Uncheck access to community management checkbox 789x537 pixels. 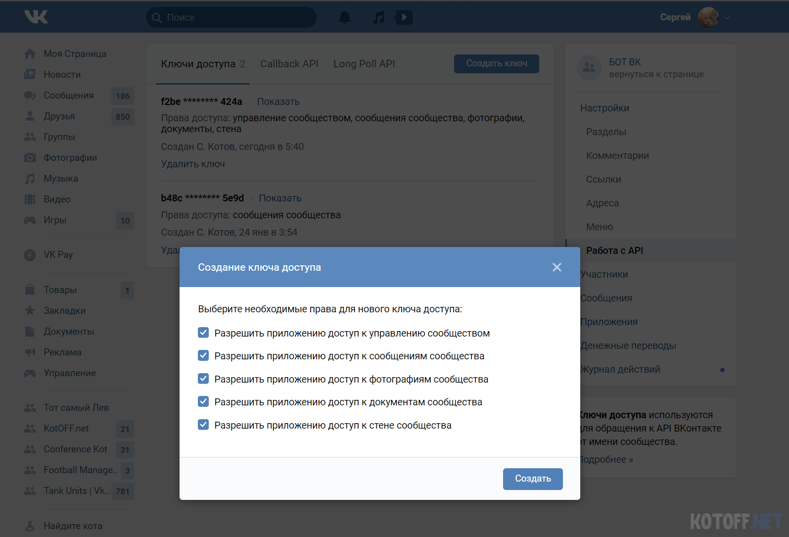coord(203,333)
